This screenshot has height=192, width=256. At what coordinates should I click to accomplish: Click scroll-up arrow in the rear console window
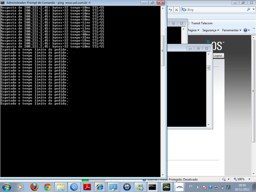tap(183, 29)
